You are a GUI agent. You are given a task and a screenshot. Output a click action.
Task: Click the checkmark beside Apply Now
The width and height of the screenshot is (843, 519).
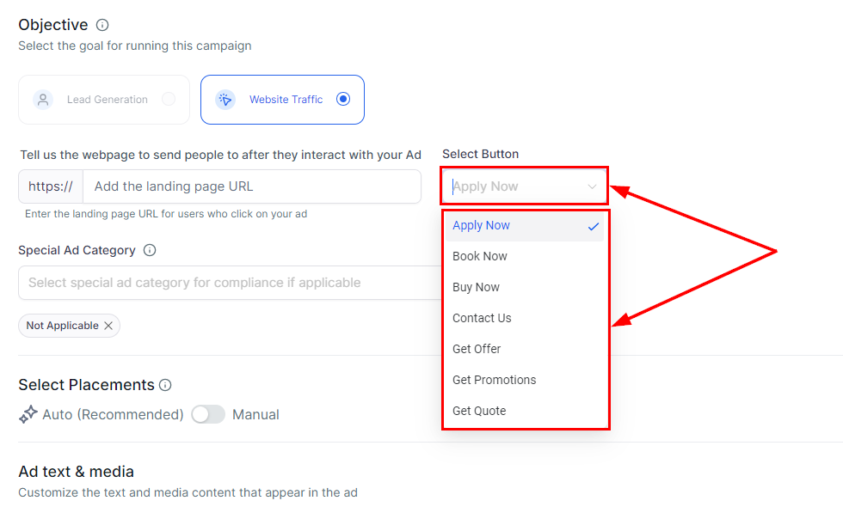click(x=594, y=226)
